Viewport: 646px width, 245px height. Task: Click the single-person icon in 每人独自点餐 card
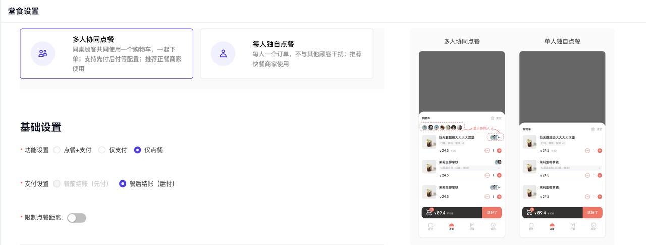(x=223, y=53)
